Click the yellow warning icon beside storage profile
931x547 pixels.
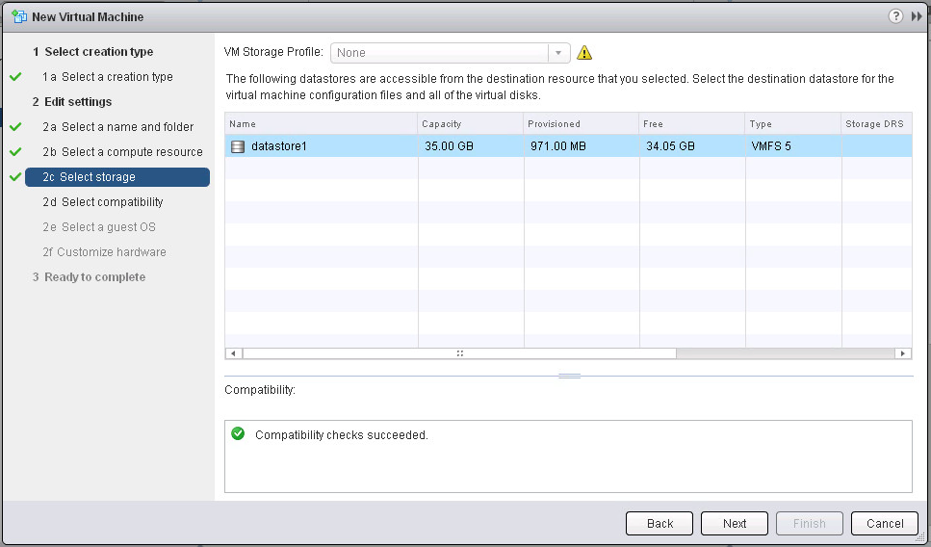584,53
